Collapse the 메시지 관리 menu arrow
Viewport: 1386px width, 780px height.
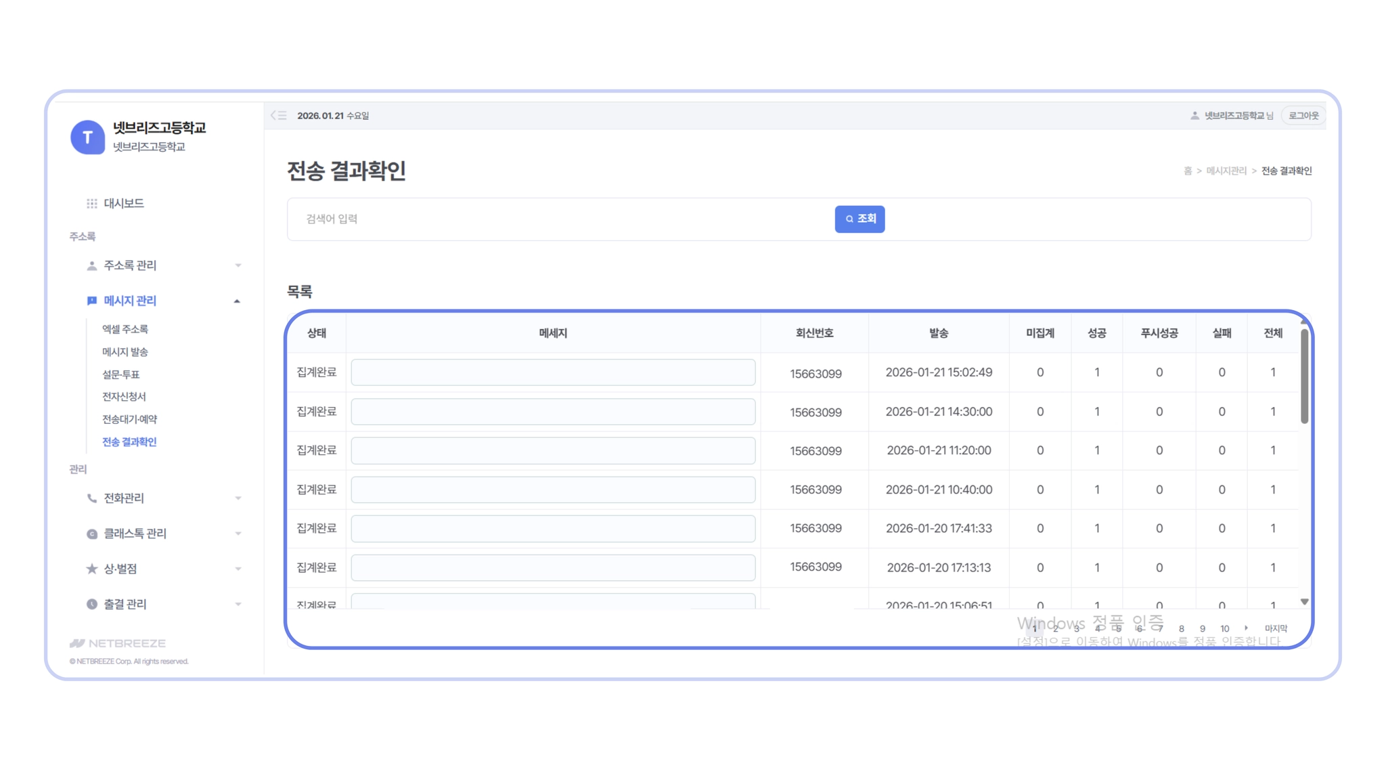click(x=237, y=301)
